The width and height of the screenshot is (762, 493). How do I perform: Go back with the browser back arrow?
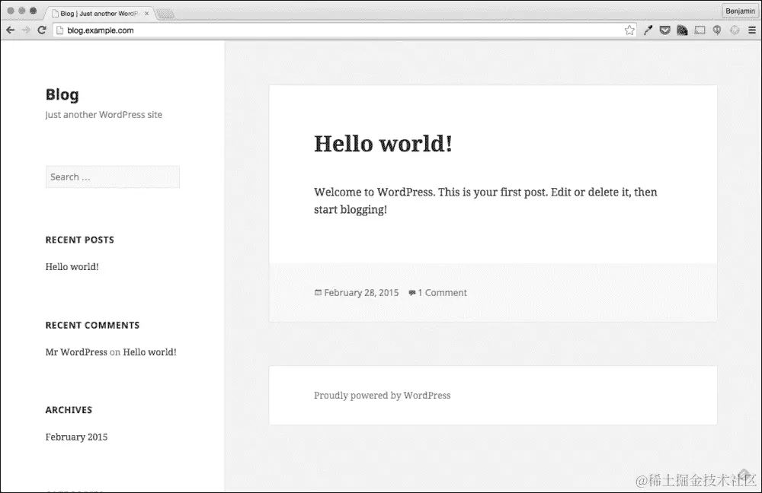(x=10, y=30)
